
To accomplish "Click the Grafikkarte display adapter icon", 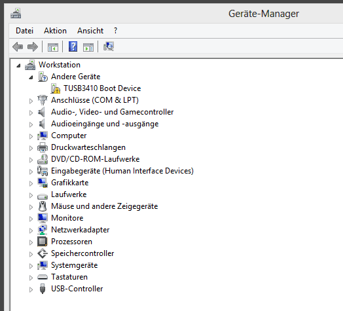I will tap(43, 183).
